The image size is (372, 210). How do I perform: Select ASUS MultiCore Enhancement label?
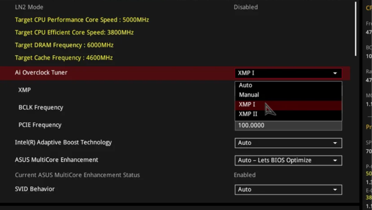pos(57,160)
